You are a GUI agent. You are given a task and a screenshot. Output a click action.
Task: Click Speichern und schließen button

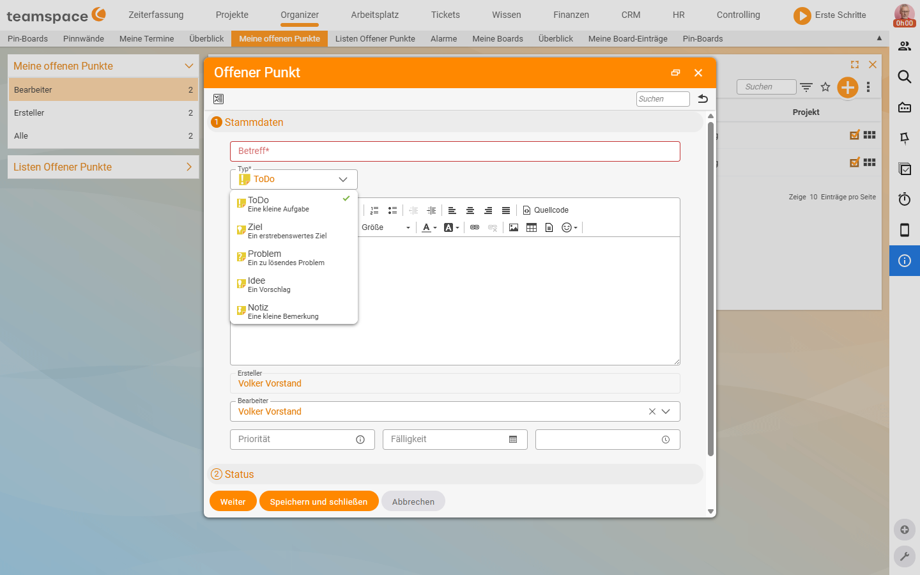click(319, 502)
